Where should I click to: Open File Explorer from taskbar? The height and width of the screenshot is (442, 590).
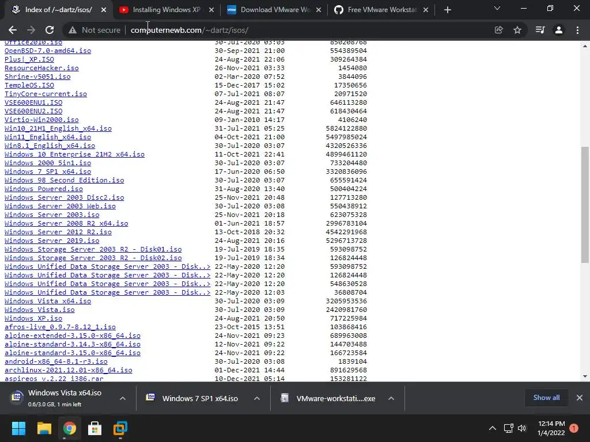tap(44, 428)
